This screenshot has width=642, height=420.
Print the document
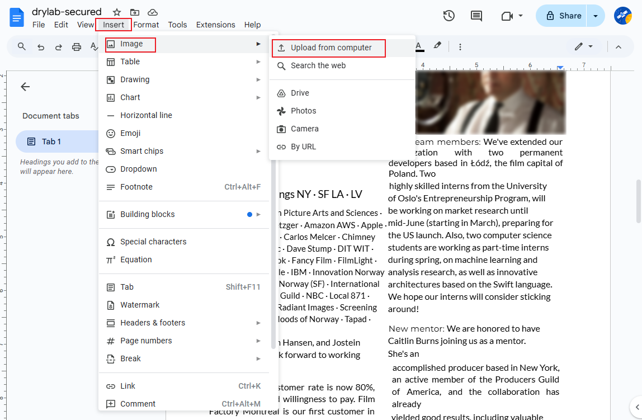[77, 47]
